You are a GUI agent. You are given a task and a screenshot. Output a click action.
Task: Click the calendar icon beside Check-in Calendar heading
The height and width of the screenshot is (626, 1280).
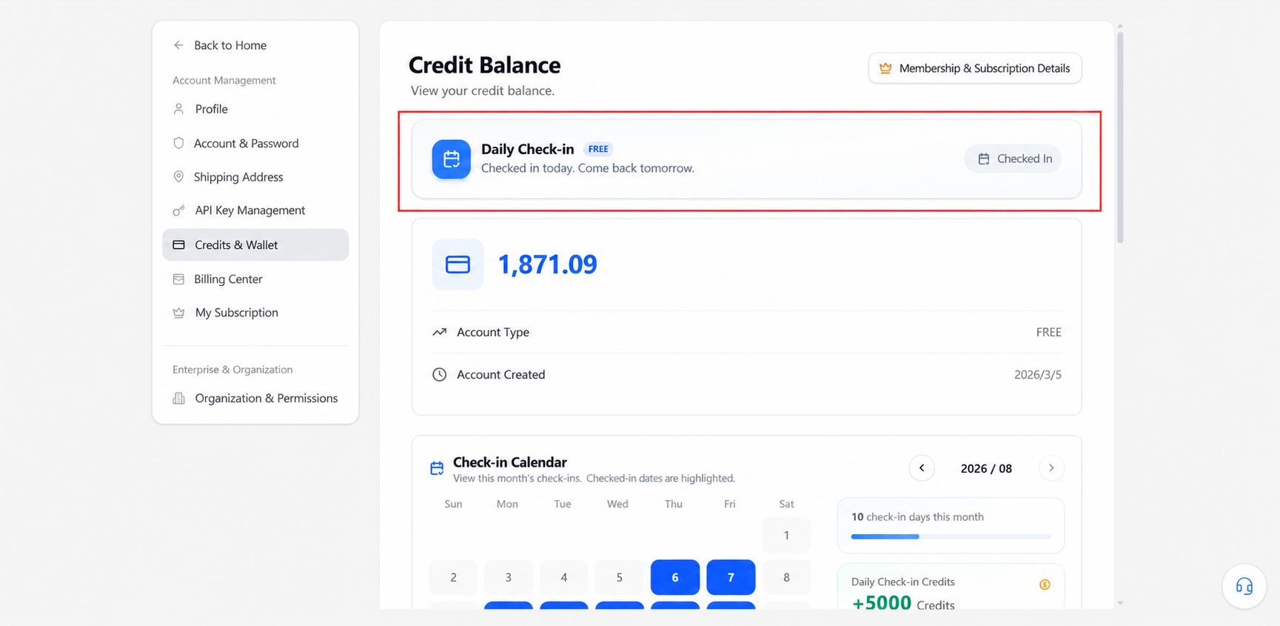tap(437, 468)
